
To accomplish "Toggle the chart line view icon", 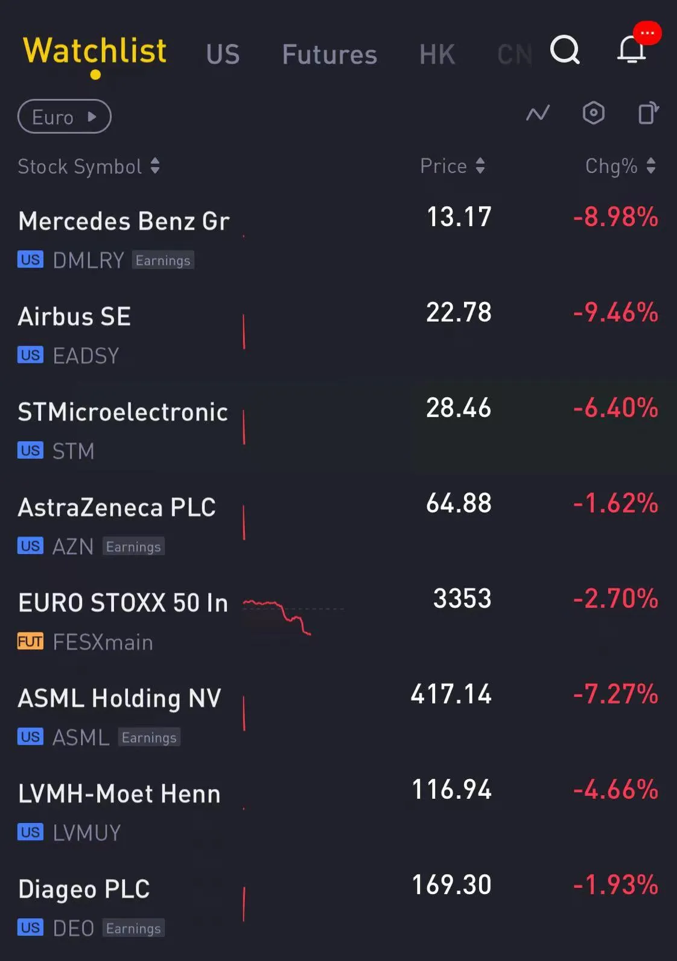I will point(538,113).
